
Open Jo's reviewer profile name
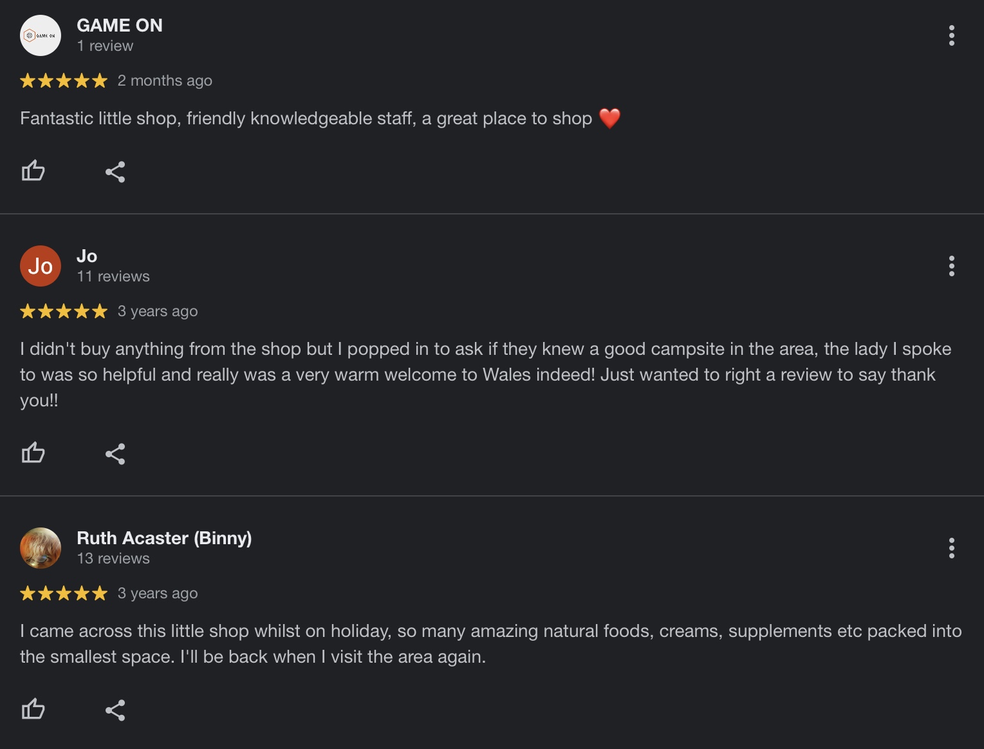pos(87,256)
